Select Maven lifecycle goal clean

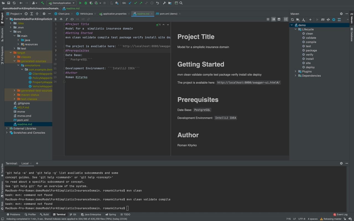309,34
